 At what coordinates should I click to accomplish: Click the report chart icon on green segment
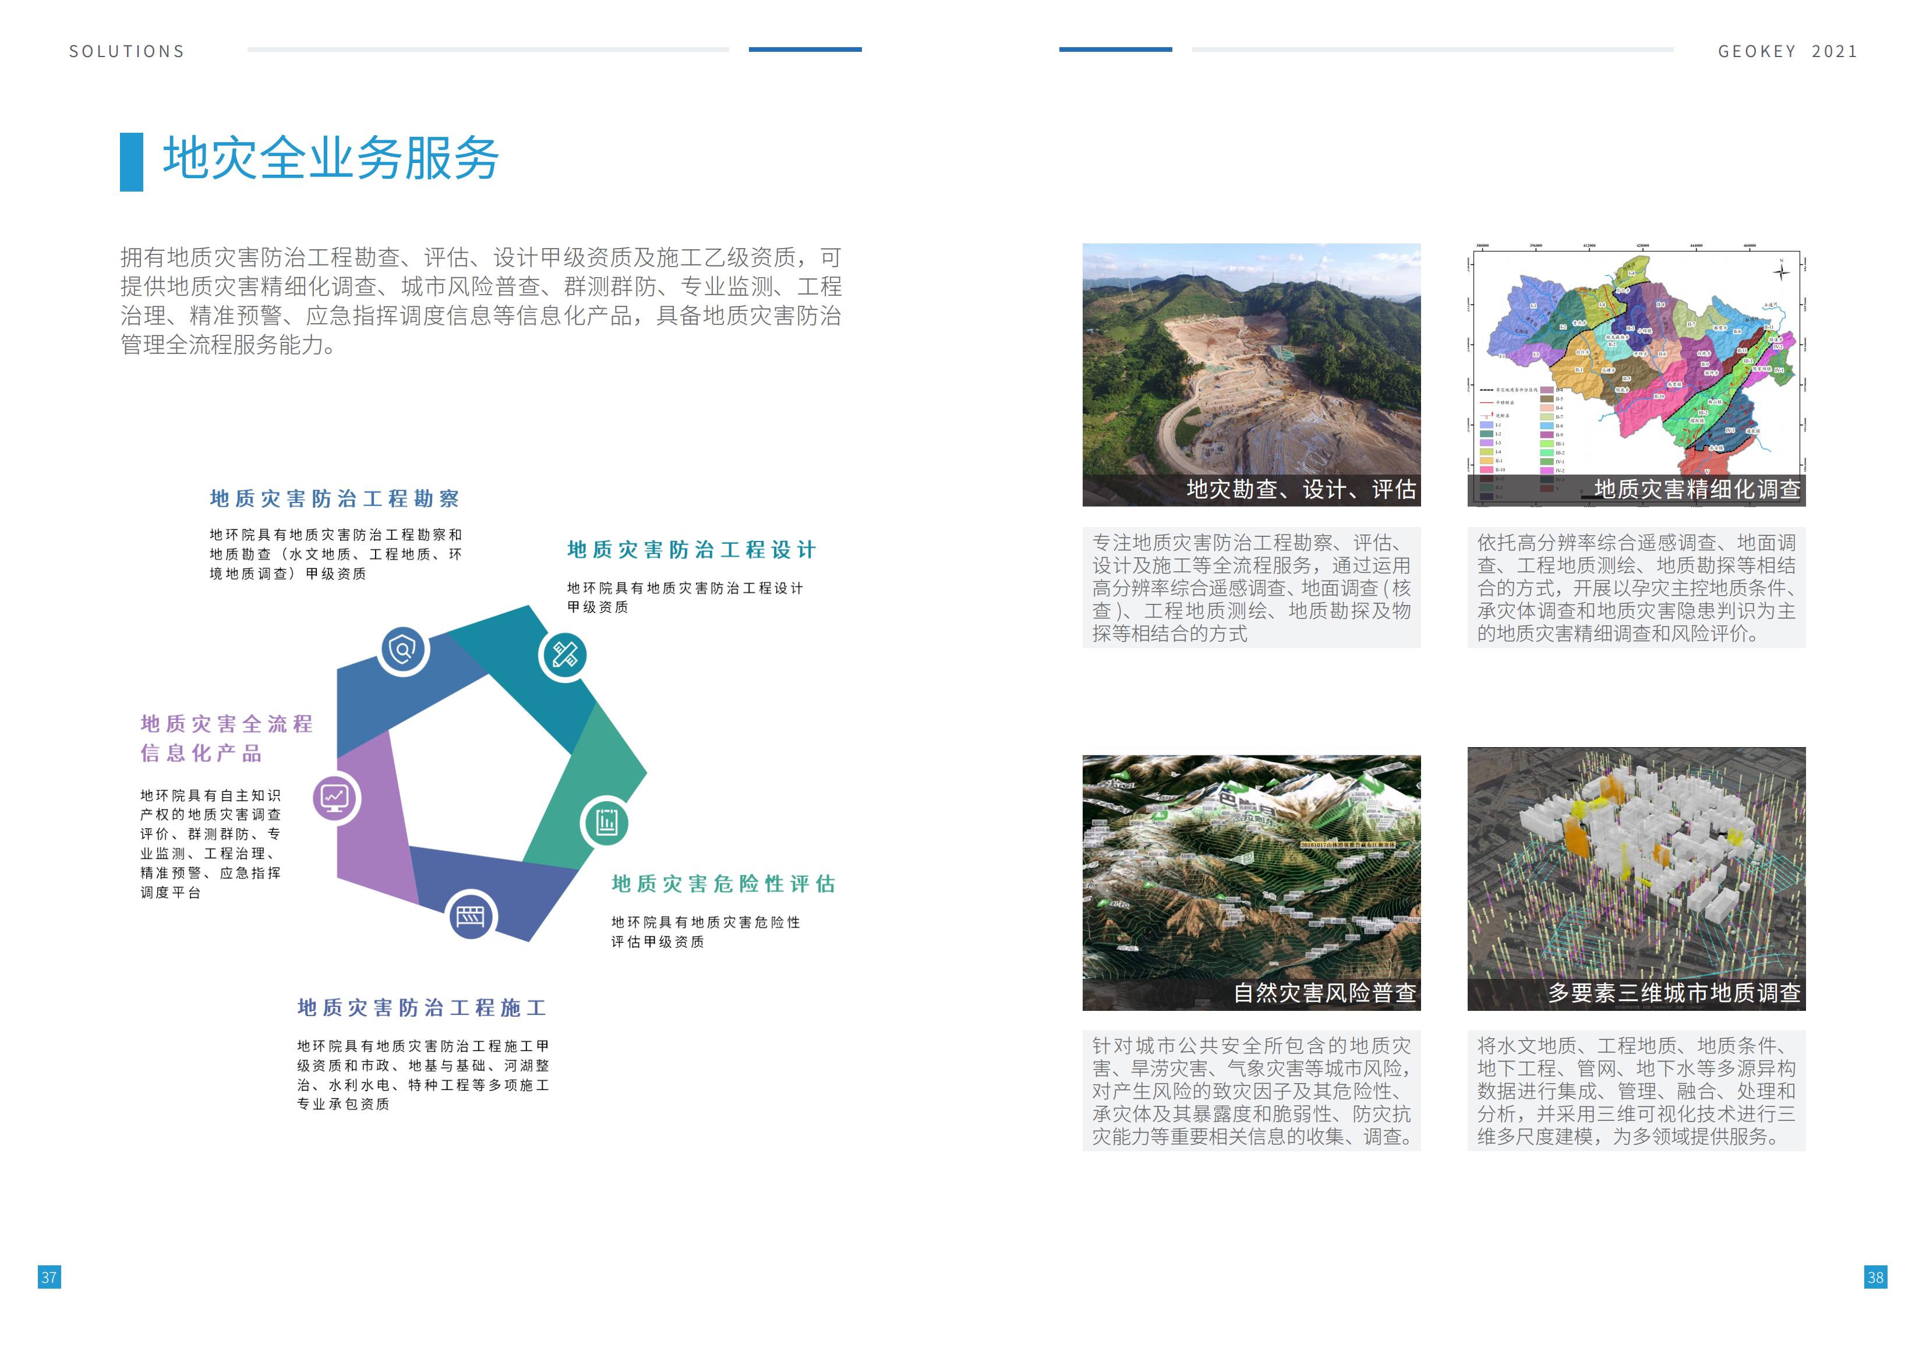(606, 822)
